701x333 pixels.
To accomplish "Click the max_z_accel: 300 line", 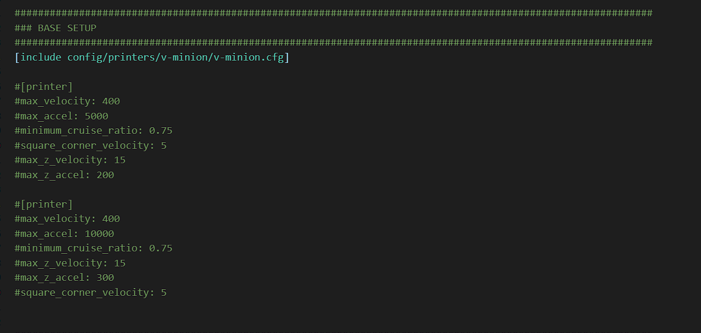I will tap(64, 278).
